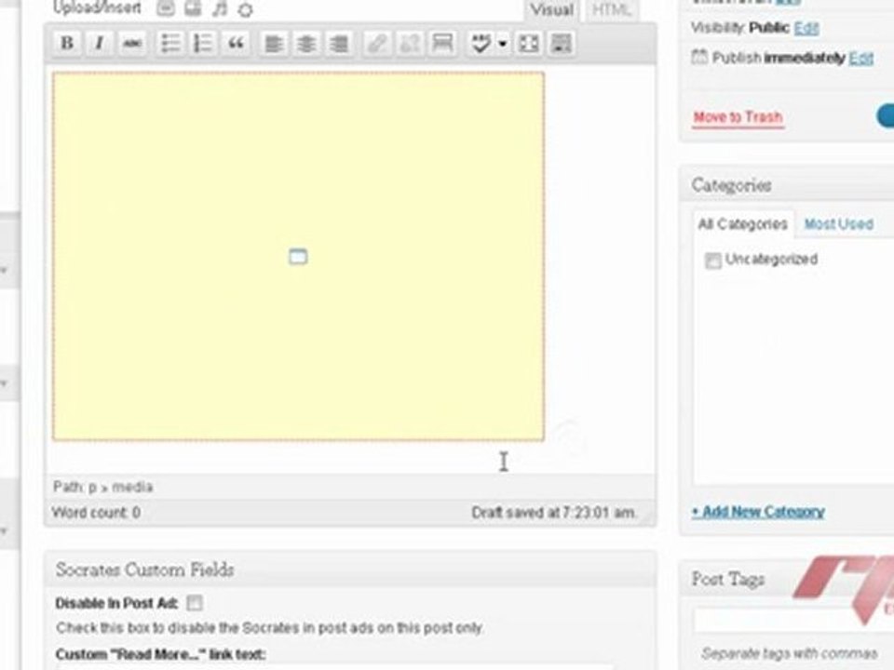
Task: Click the add audio upload icon
Action: point(220,8)
